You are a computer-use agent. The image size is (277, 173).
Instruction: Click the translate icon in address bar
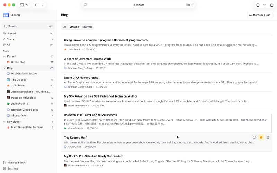click(x=188, y=5)
